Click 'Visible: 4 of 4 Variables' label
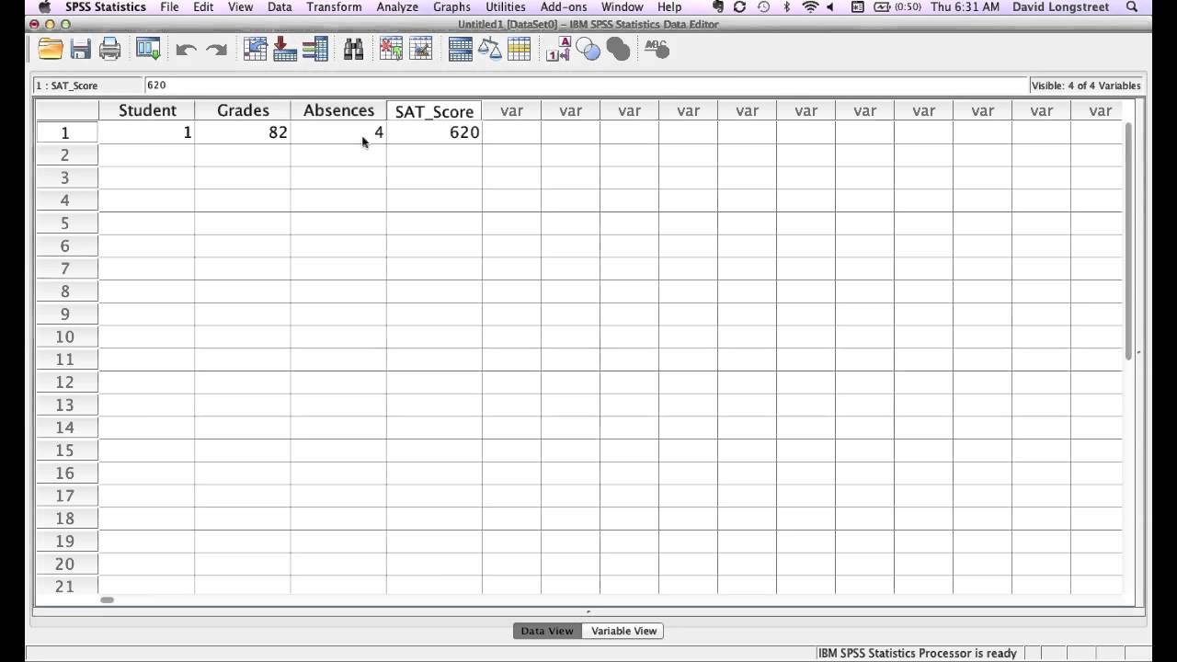This screenshot has height=662, width=1177. [x=1086, y=86]
